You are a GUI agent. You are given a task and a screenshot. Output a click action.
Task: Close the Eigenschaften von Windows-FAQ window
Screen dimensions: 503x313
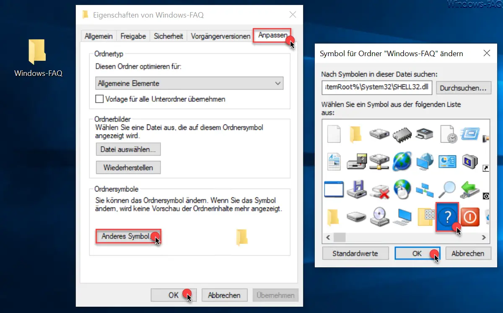tap(293, 15)
